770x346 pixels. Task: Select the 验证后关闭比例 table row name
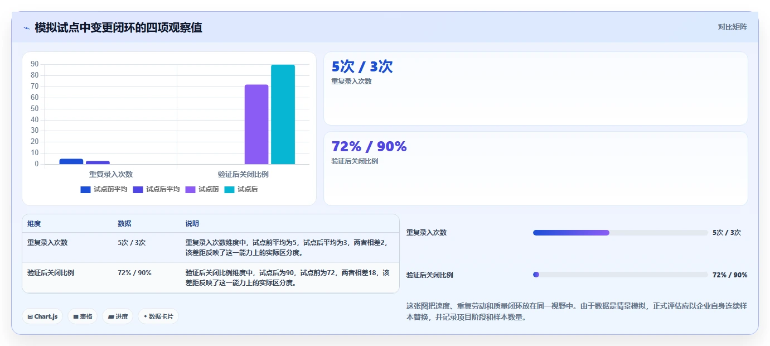point(51,273)
